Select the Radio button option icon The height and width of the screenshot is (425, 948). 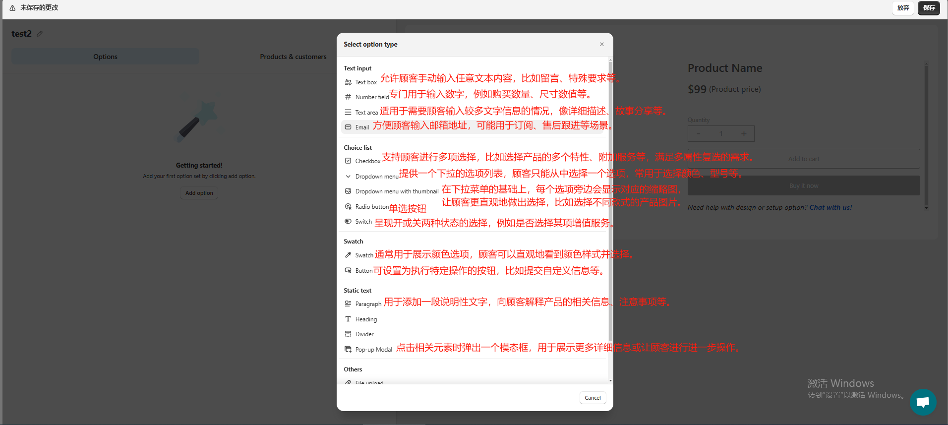coord(348,206)
